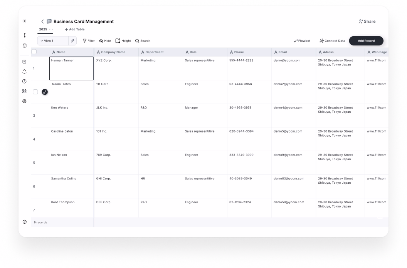The width and height of the screenshot is (407, 268).
Task: Select the Hannah Tanner name cell
Action: [x=71, y=68]
